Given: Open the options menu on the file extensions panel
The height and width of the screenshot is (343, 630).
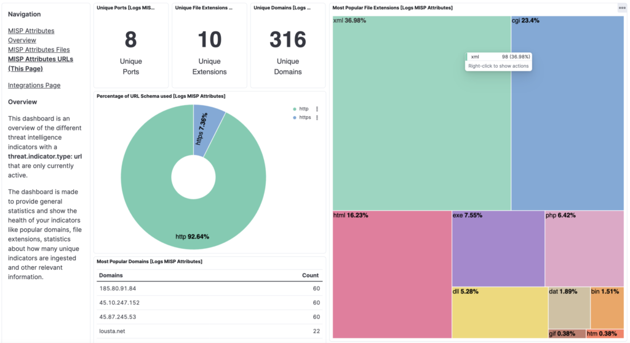Looking at the screenshot, I should pyautogui.click(x=622, y=8).
